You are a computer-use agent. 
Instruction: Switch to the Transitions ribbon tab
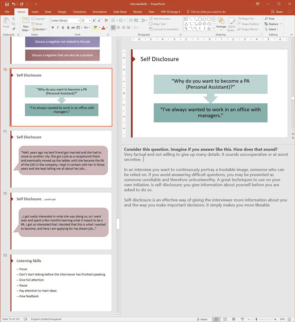[x=79, y=12]
